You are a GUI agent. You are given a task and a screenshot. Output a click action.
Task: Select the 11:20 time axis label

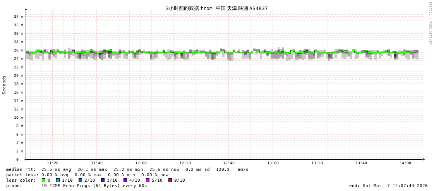coord(53,163)
